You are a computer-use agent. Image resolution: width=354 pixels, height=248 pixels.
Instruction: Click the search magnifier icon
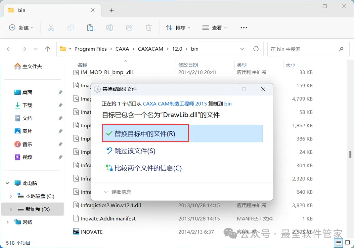click(x=341, y=49)
